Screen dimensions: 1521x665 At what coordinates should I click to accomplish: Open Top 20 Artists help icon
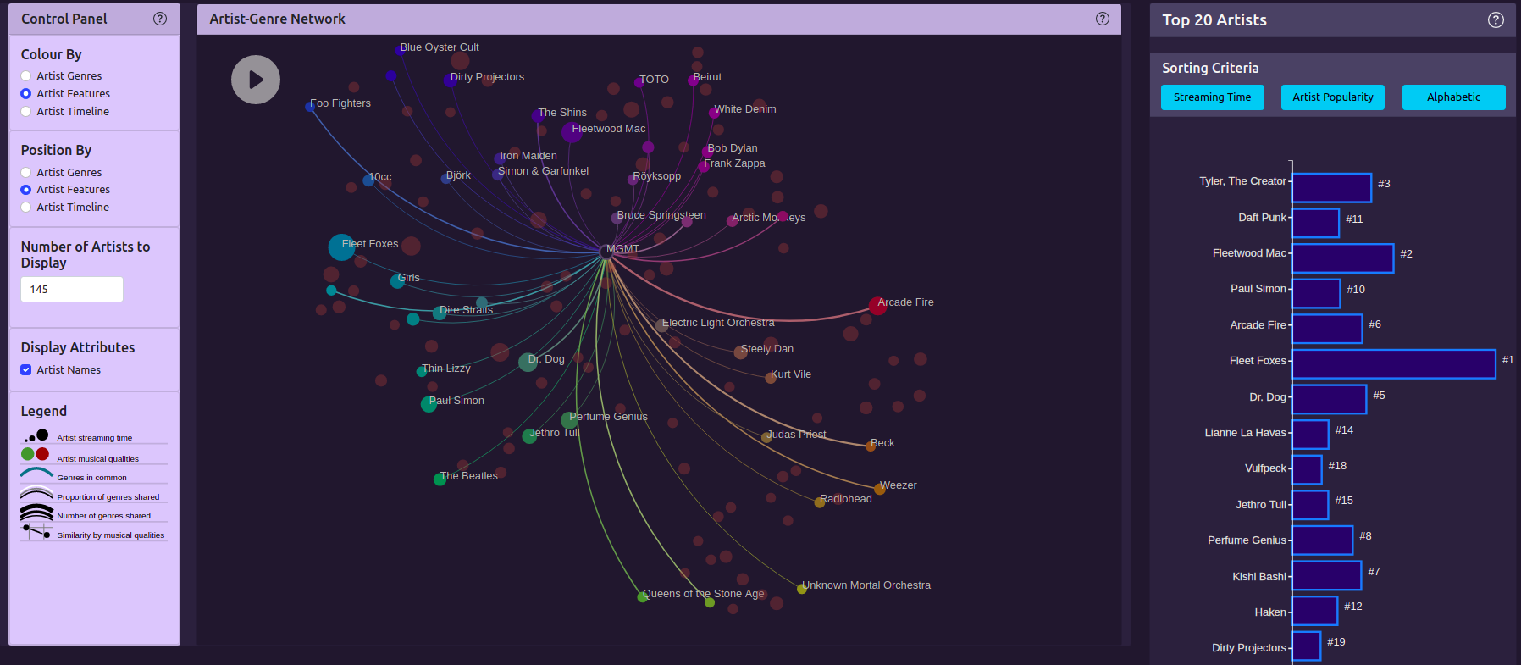coord(1496,20)
